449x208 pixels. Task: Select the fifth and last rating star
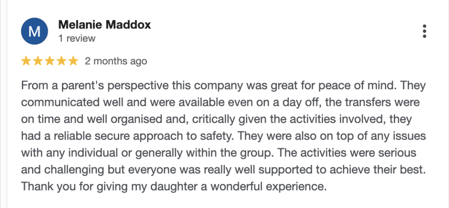(73, 61)
